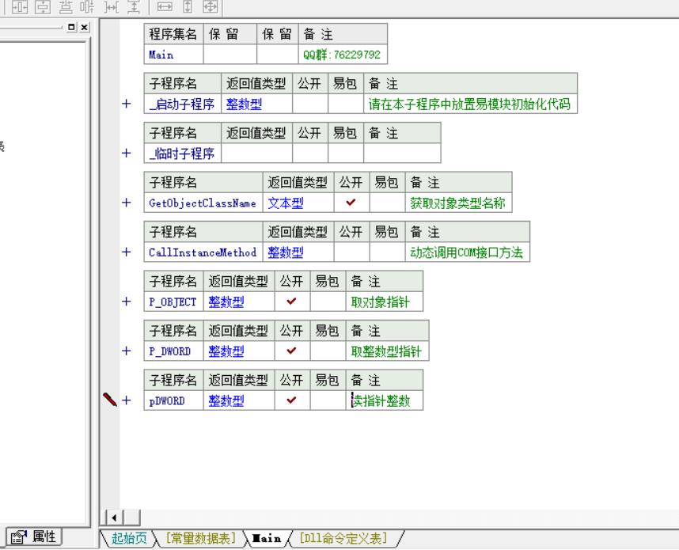Select the P_OBJECT name cell
Viewport: 679px width, 550px height.
tap(173, 302)
